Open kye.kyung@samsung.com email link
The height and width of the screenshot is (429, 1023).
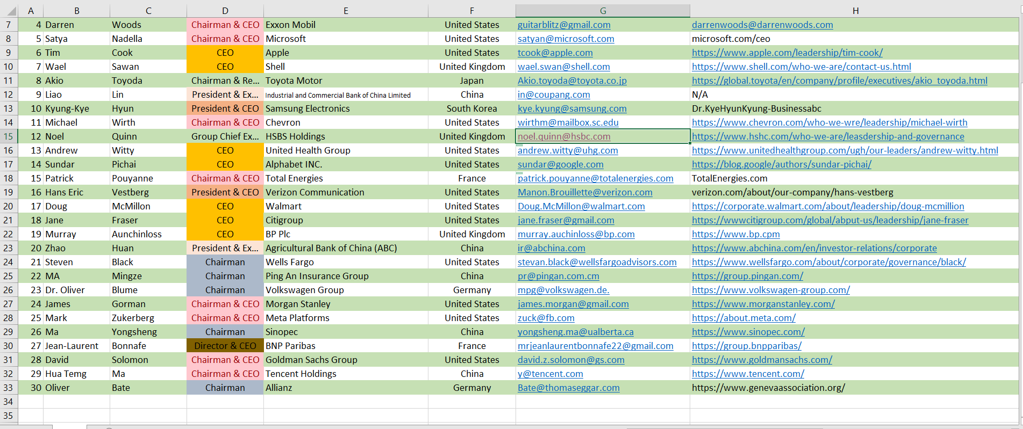[572, 108]
